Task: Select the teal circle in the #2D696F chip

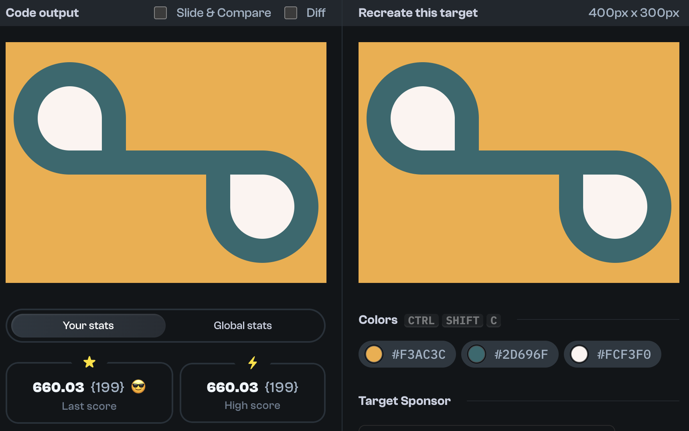Action: coord(477,354)
